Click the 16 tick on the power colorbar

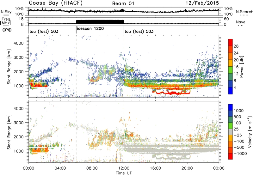point(236,67)
